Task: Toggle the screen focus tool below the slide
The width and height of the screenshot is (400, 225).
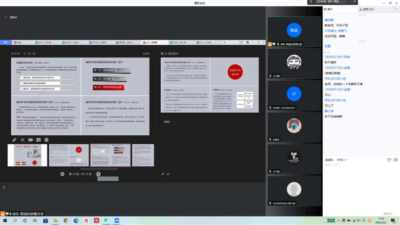Action: [23, 140]
